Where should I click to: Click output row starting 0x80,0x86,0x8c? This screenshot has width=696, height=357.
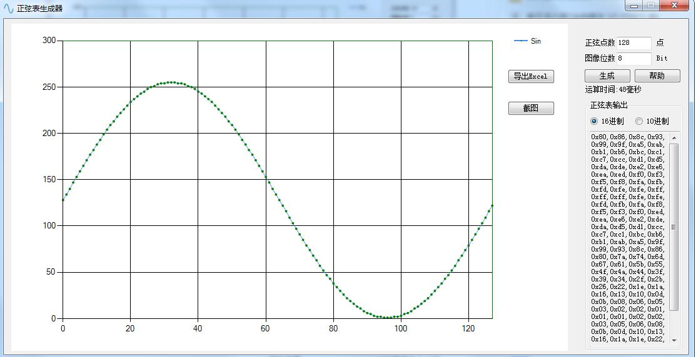(x=628, y=137)
